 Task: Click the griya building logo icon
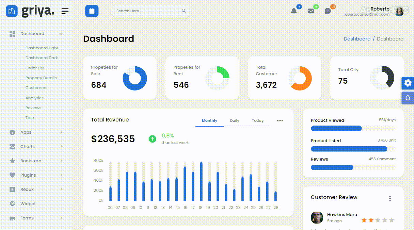[x=12, y=11]
